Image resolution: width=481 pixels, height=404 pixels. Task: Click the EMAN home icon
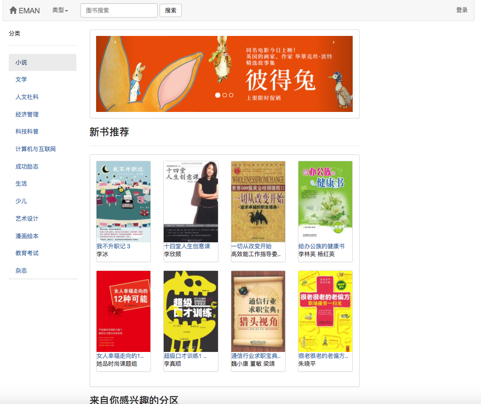(13, 11)
